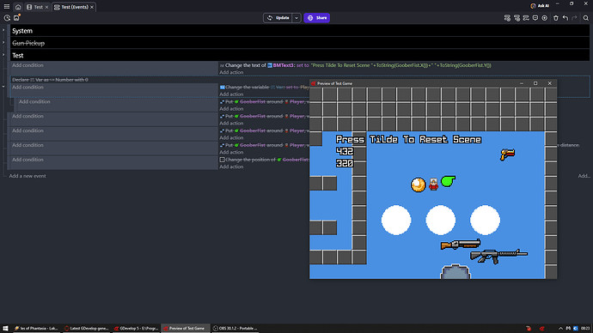Delete selected events with trash icon
The height and width of the screenshot is (333, 593).
click(x=555, y=18)
